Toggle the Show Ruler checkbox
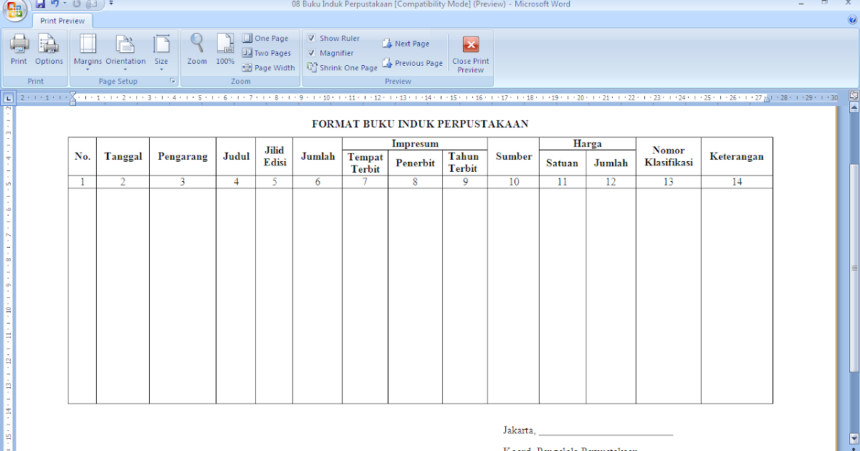Image resolution: width=860 pixels, height=451 pixels. pyautogui.click(x=312, y=39)
